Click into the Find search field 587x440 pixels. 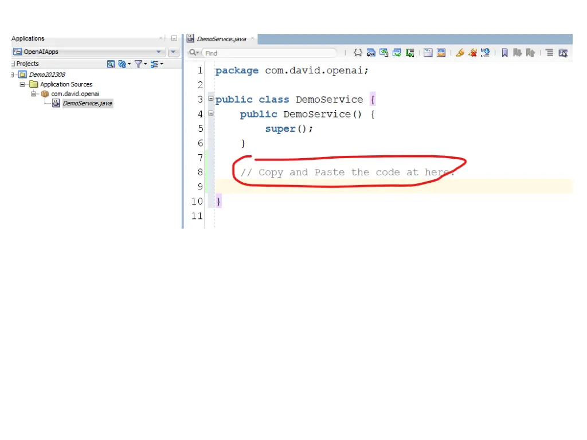click(269, 53)
